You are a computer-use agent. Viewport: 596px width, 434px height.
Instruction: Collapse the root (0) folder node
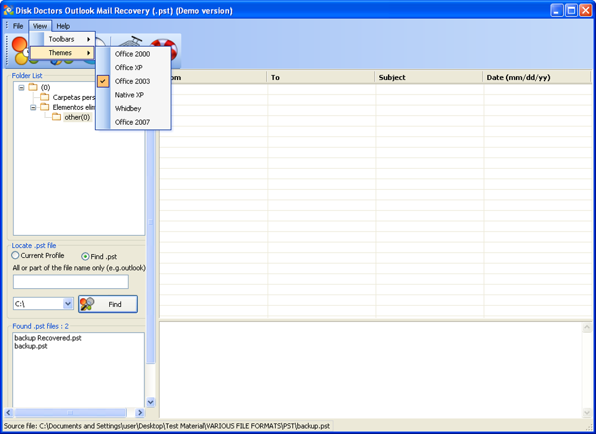pos(21,87)
